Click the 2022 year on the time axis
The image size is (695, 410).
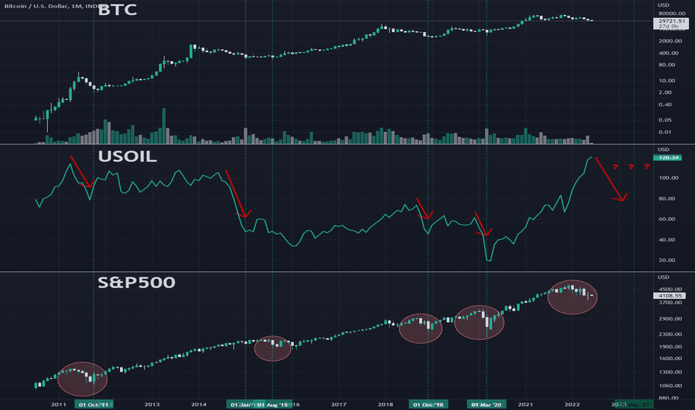coord(572,404)
